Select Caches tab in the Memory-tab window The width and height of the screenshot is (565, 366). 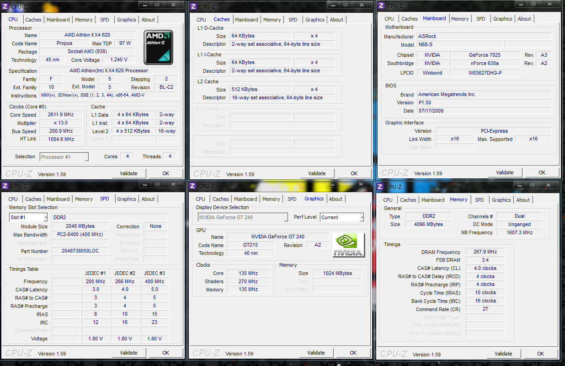[408, 200]
